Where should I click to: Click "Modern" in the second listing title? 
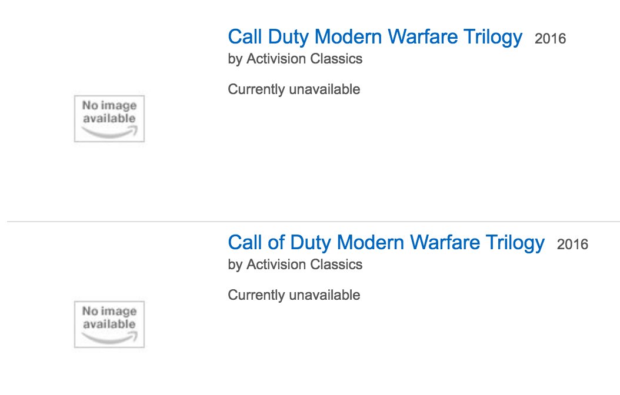point(371,242)
